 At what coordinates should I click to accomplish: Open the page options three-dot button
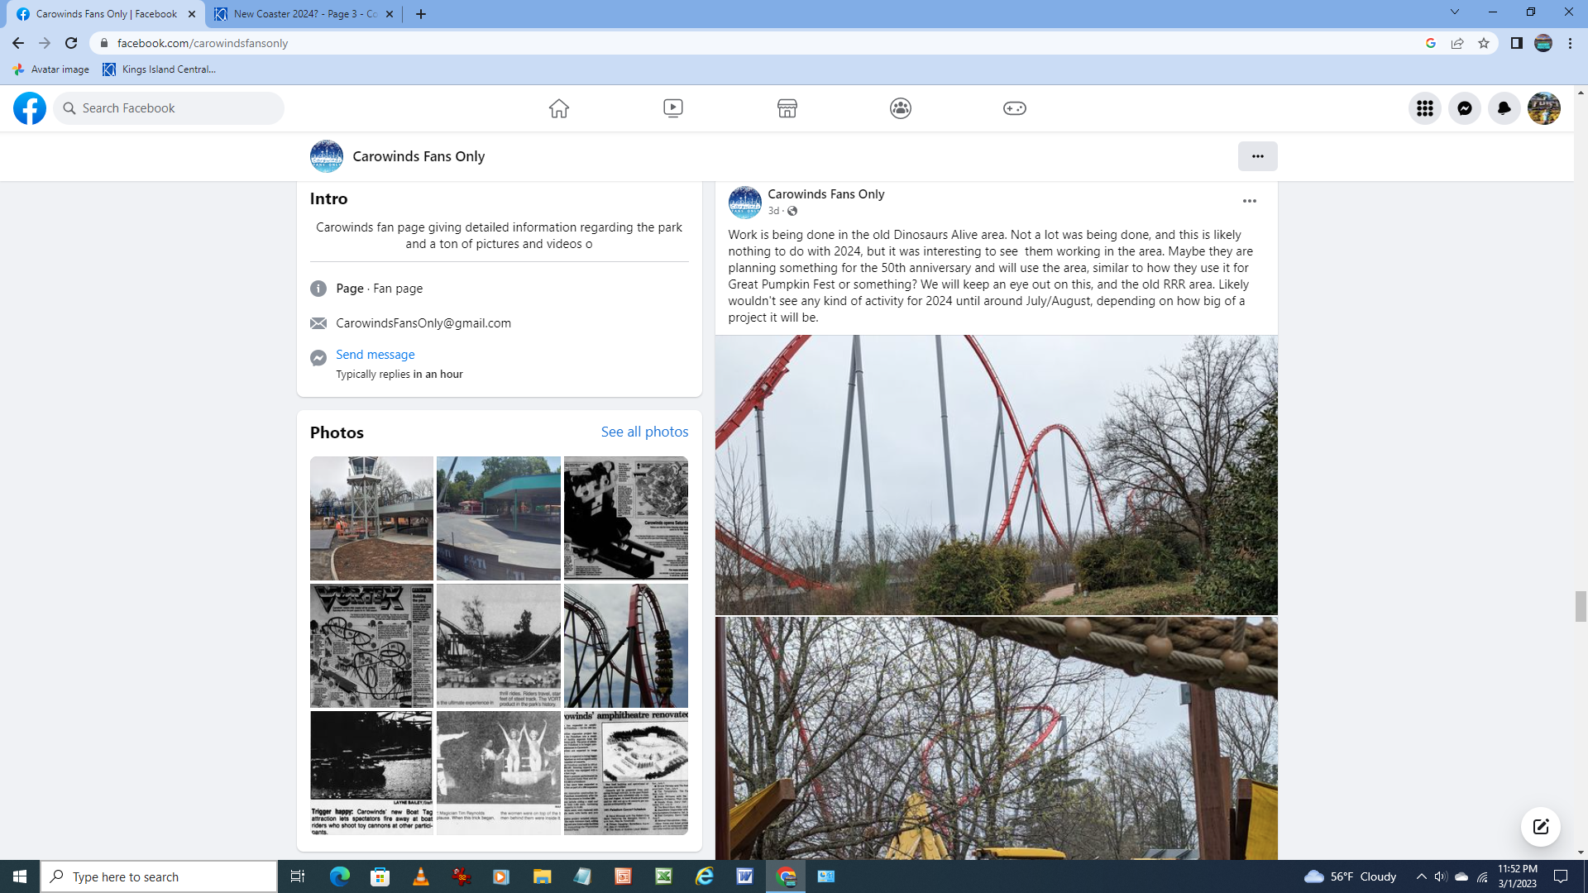[x=1258, y=156]
